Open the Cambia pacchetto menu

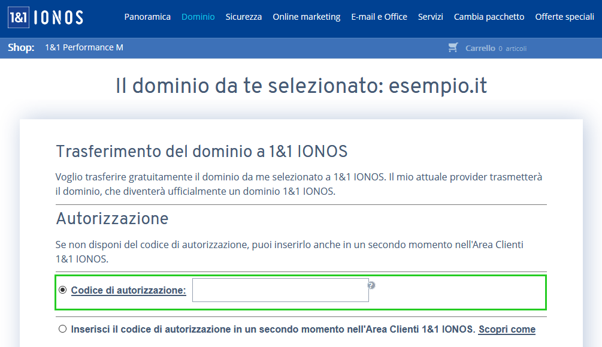(489, 17)
